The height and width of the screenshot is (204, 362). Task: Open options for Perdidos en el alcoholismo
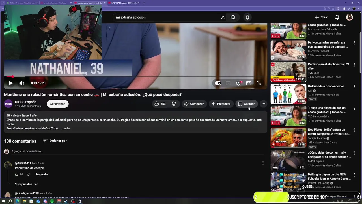354,65
